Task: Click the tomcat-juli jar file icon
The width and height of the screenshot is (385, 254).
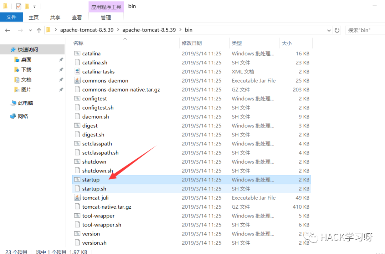Action: pyautogui.click(x=77, y=198)
